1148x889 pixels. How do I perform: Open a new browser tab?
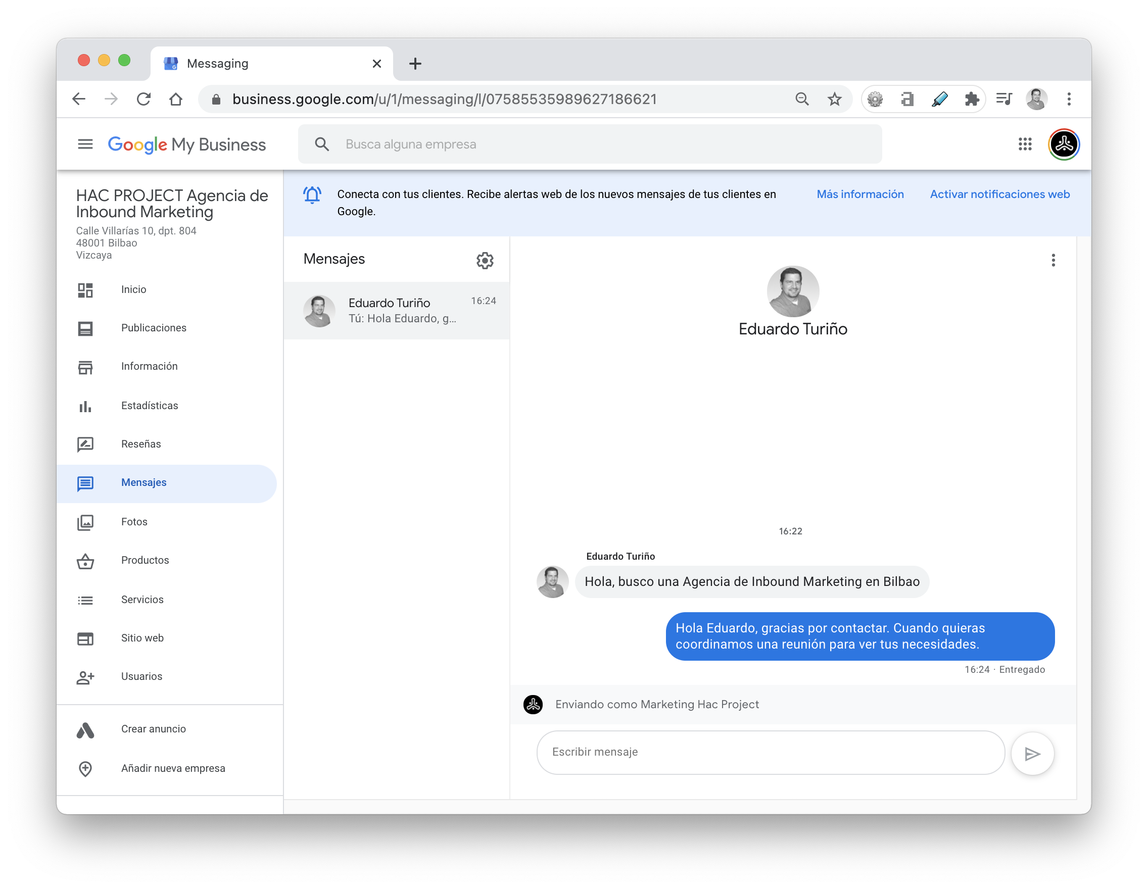tap(415, 64)
